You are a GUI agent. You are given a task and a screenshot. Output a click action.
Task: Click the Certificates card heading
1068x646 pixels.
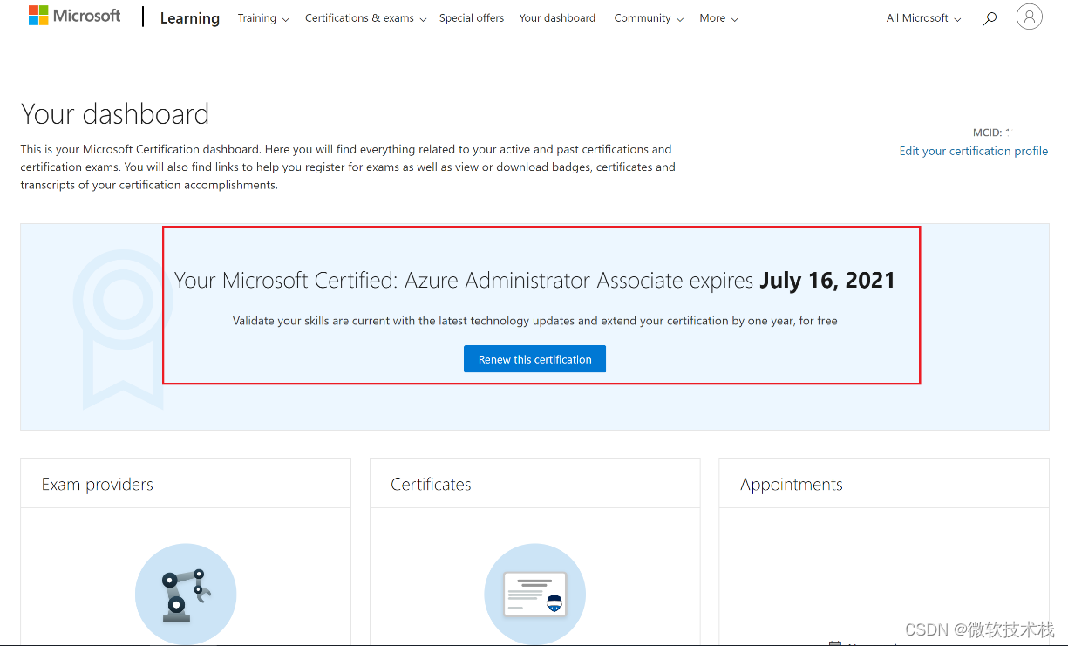pyautogui.click(x=431, y=485)
